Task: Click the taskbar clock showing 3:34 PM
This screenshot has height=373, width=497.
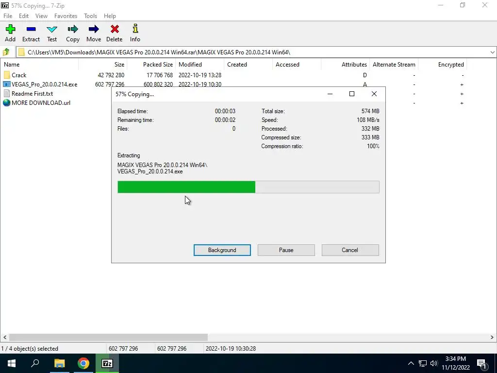Action: click(455, 359)
